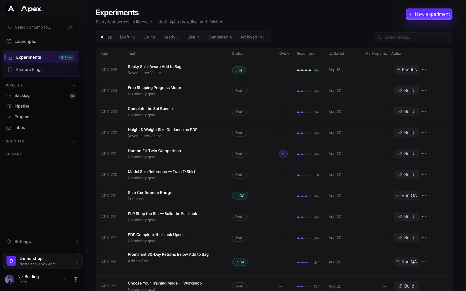Screen dimensions: 466x291
Task: Open more options for APX-225
Action: point(424,70)
